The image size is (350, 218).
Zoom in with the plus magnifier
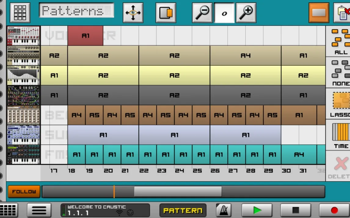point(246,12)
